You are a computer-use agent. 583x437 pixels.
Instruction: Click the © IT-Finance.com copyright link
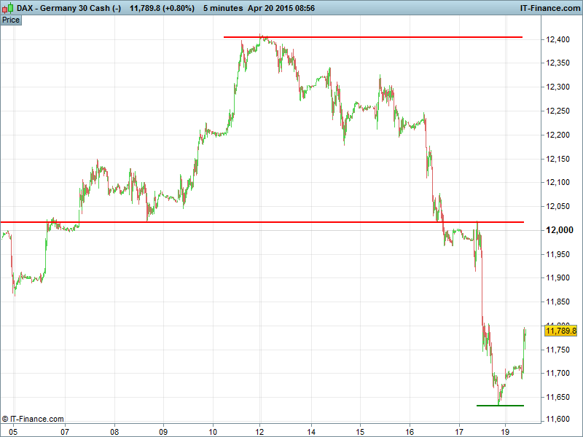[x=34, y=419]
